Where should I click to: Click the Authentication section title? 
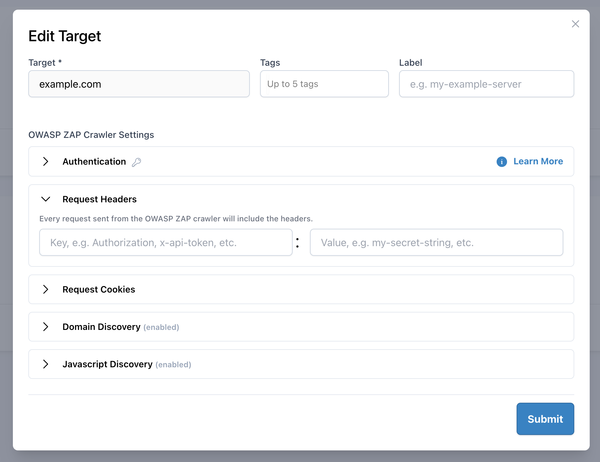94,161
